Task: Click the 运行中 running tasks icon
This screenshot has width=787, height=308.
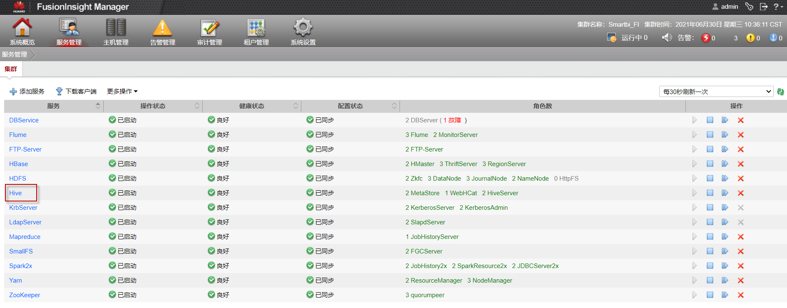Action: [611, 38]
